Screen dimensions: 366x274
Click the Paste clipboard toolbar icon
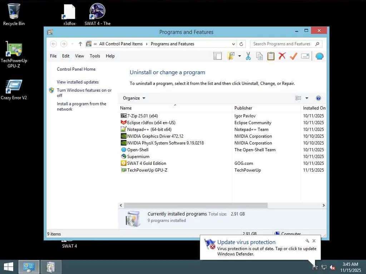click(271, 56)
